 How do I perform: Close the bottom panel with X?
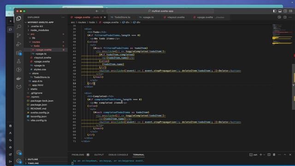[x=290, y=154]
